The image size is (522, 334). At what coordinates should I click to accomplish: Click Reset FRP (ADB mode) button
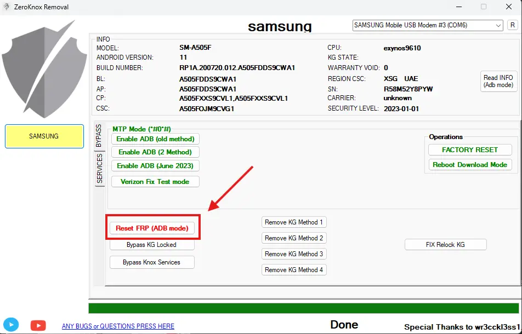click(x=152, y=228)
